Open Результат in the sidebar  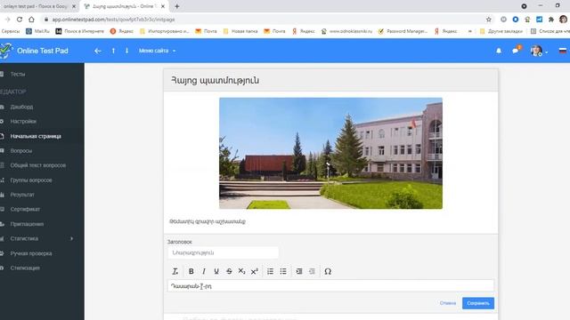pos(22,195)
